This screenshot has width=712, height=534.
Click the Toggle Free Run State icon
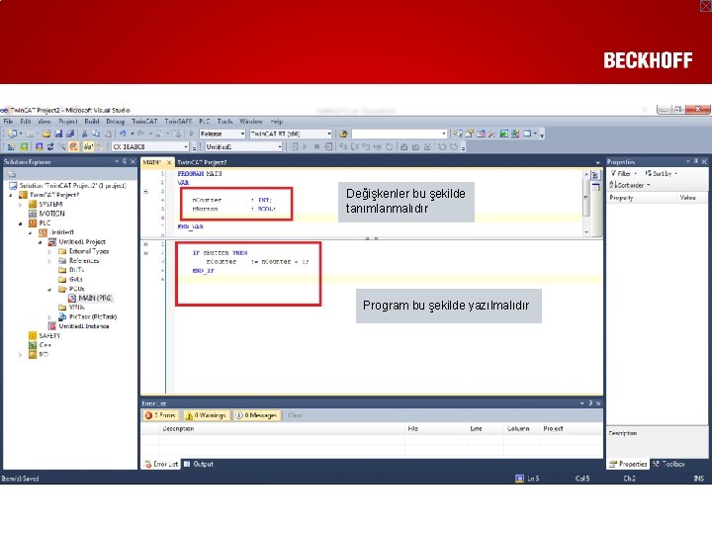88,146
